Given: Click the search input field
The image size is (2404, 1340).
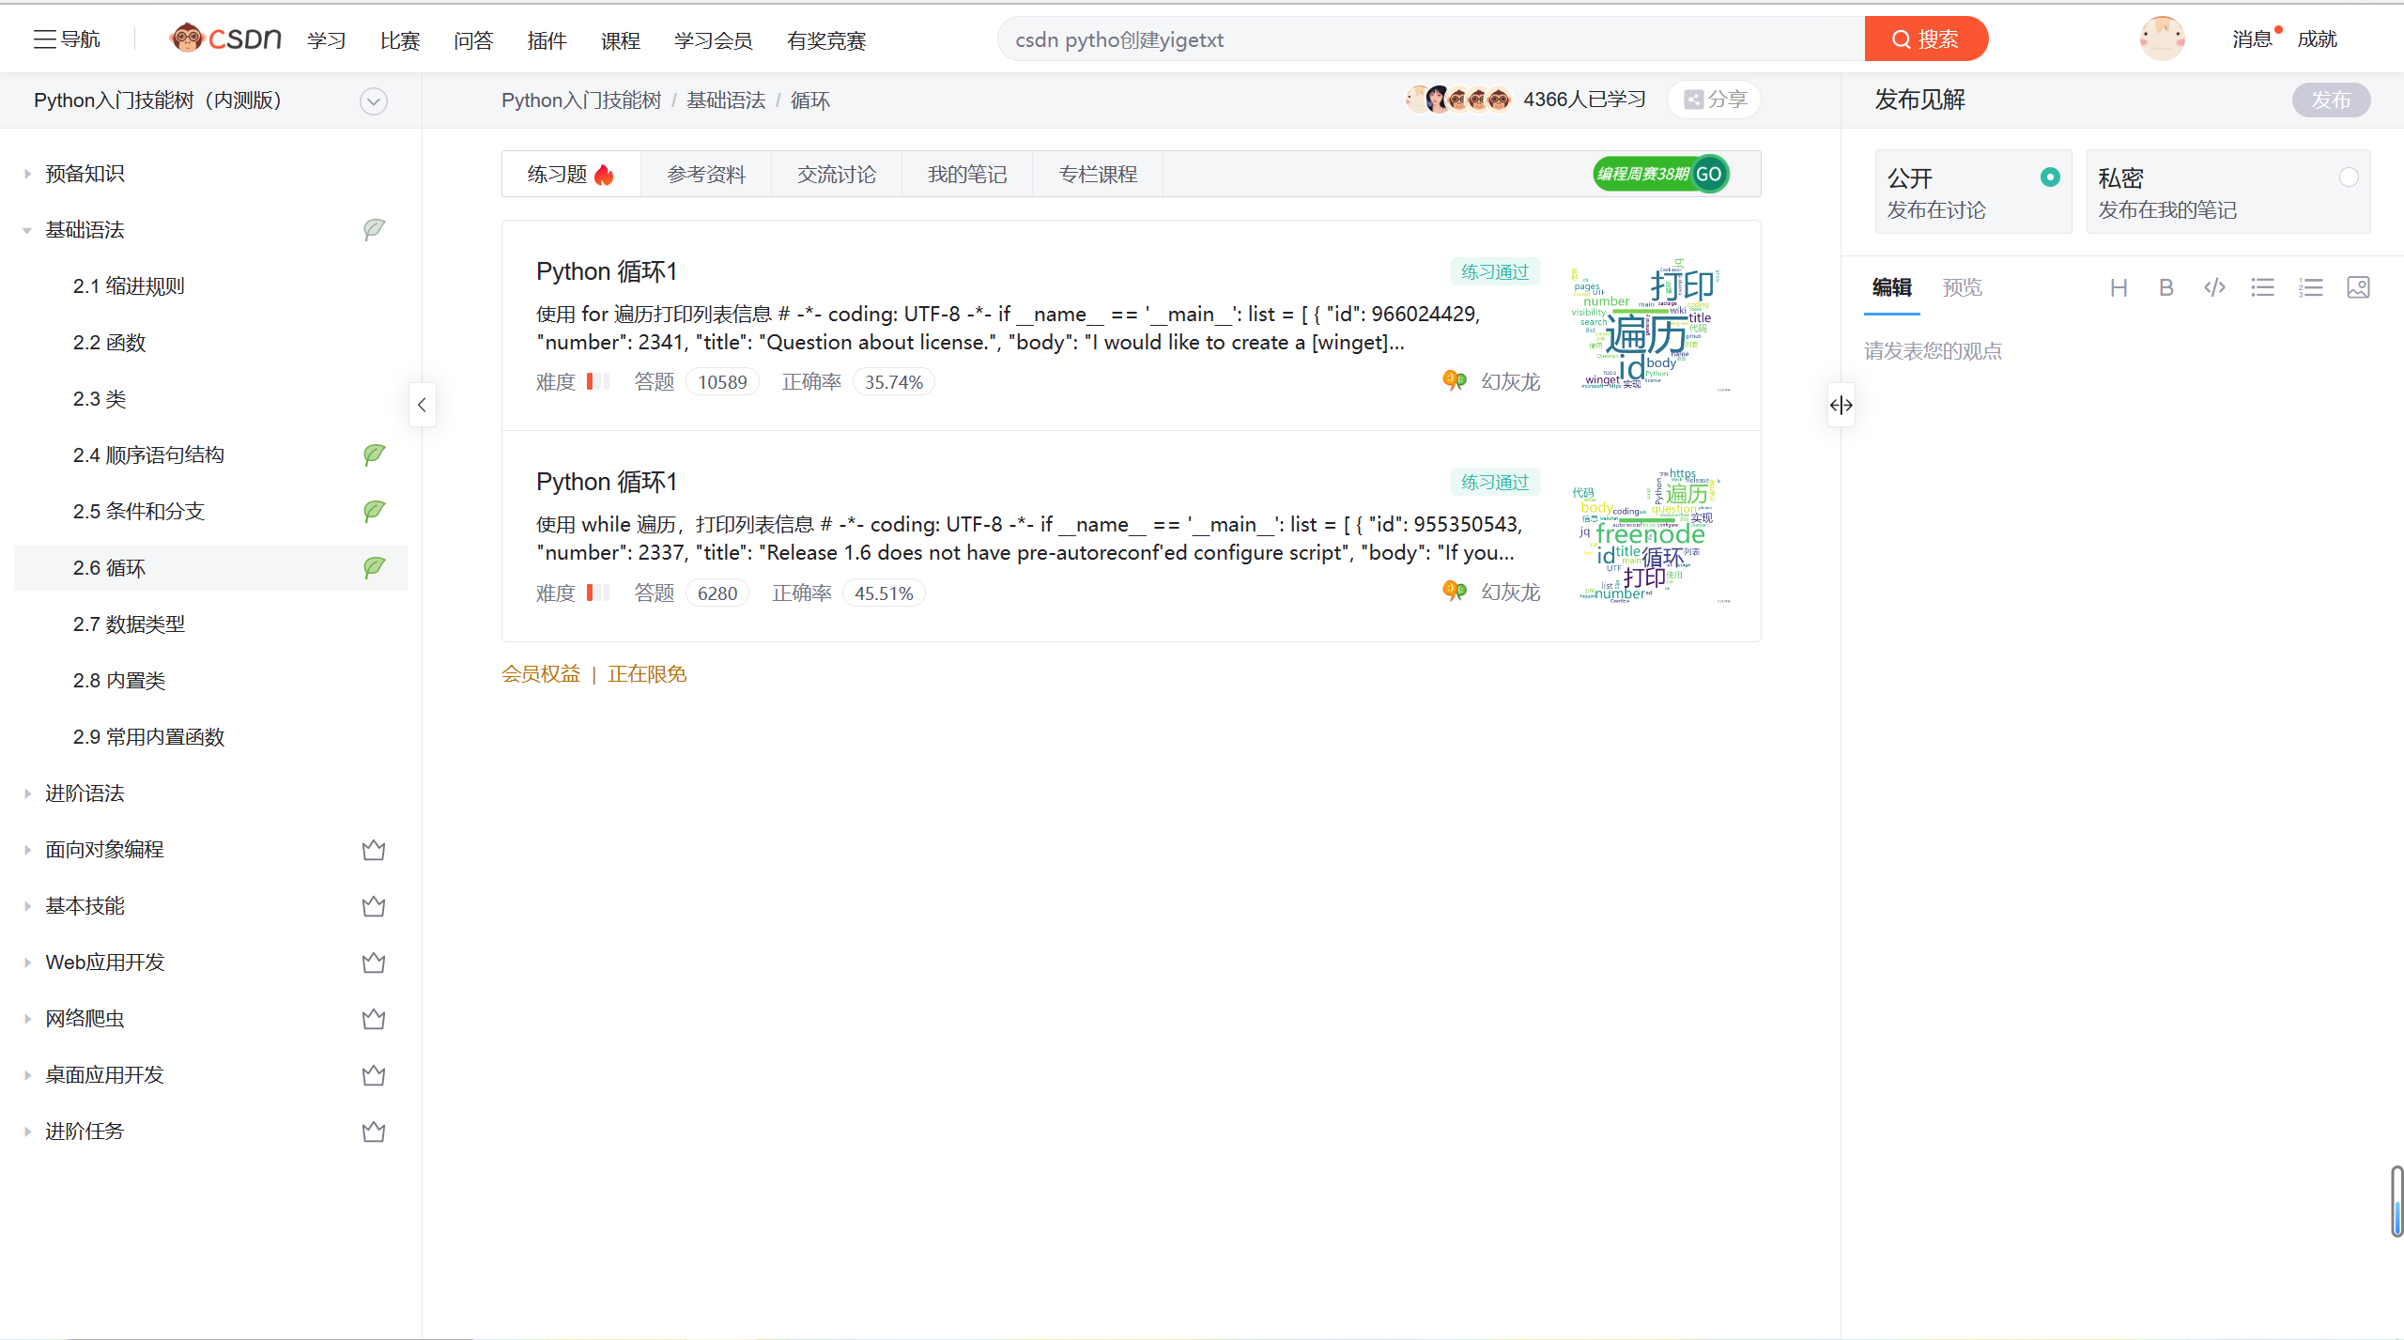Looking at the screenshot, I should (x=1427, y=39).
